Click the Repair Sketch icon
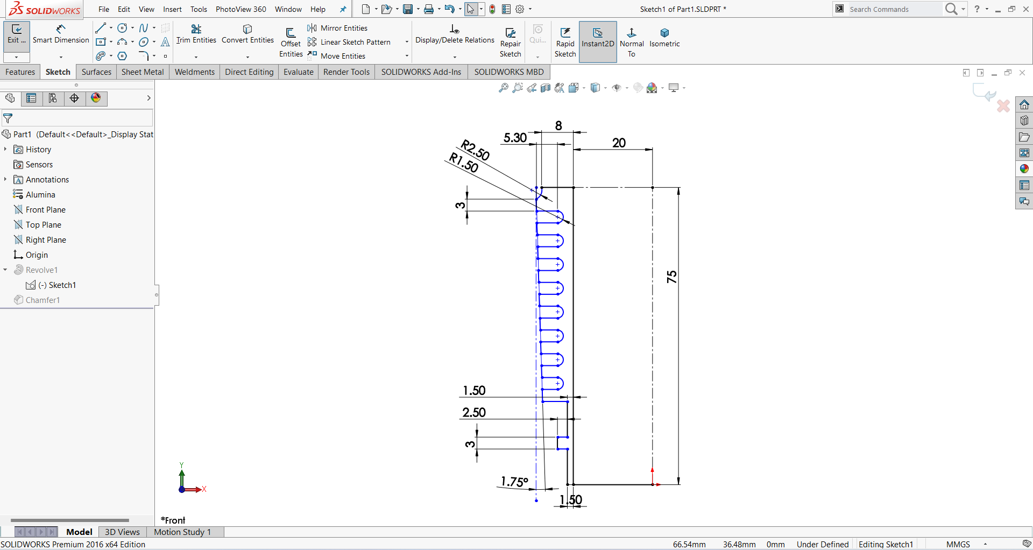The height and width of the screenshot is (550, 1033). pyautogui.click(x=510, y=41)
